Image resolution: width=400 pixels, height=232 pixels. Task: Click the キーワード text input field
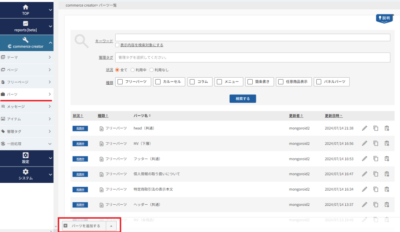(252, 37)
